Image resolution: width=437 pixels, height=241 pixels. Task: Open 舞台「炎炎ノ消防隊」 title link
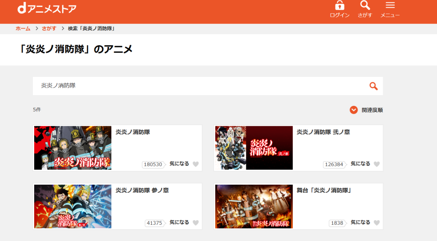(x=324, y=190)
